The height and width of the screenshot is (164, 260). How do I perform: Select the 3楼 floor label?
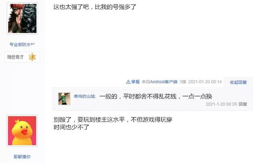coord(183,82)
